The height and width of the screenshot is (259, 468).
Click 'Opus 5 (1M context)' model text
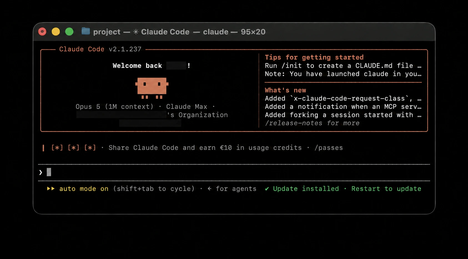(x=114, y=107)
